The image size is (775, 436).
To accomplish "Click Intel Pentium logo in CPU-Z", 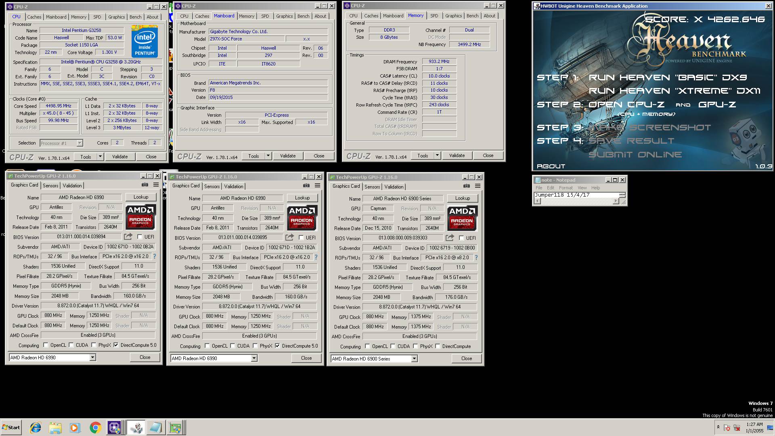I will [145, 42].
